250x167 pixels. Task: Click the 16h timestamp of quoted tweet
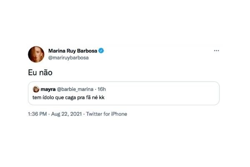pos(102,89)
